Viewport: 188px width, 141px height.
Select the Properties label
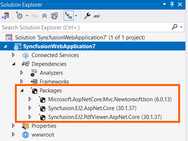click(44, 126)
